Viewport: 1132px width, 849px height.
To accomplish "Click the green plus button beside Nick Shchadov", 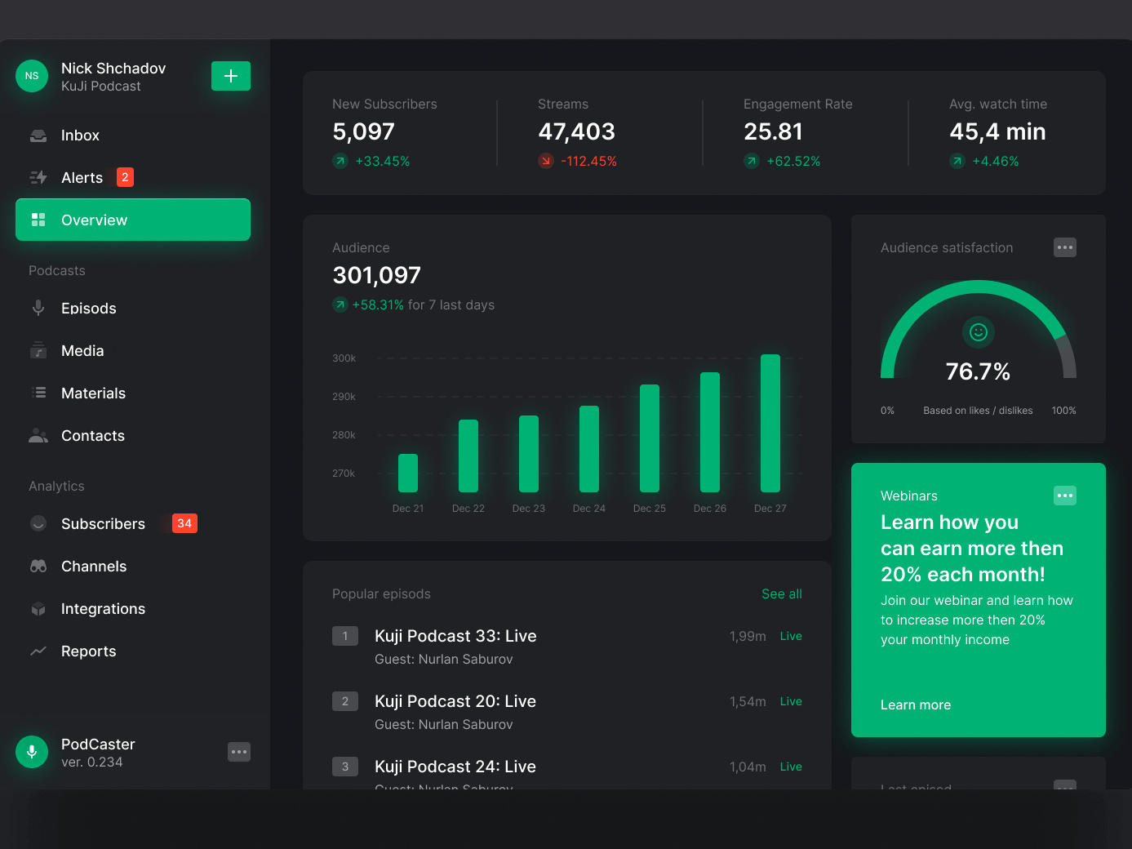I will tap(231, 76).
